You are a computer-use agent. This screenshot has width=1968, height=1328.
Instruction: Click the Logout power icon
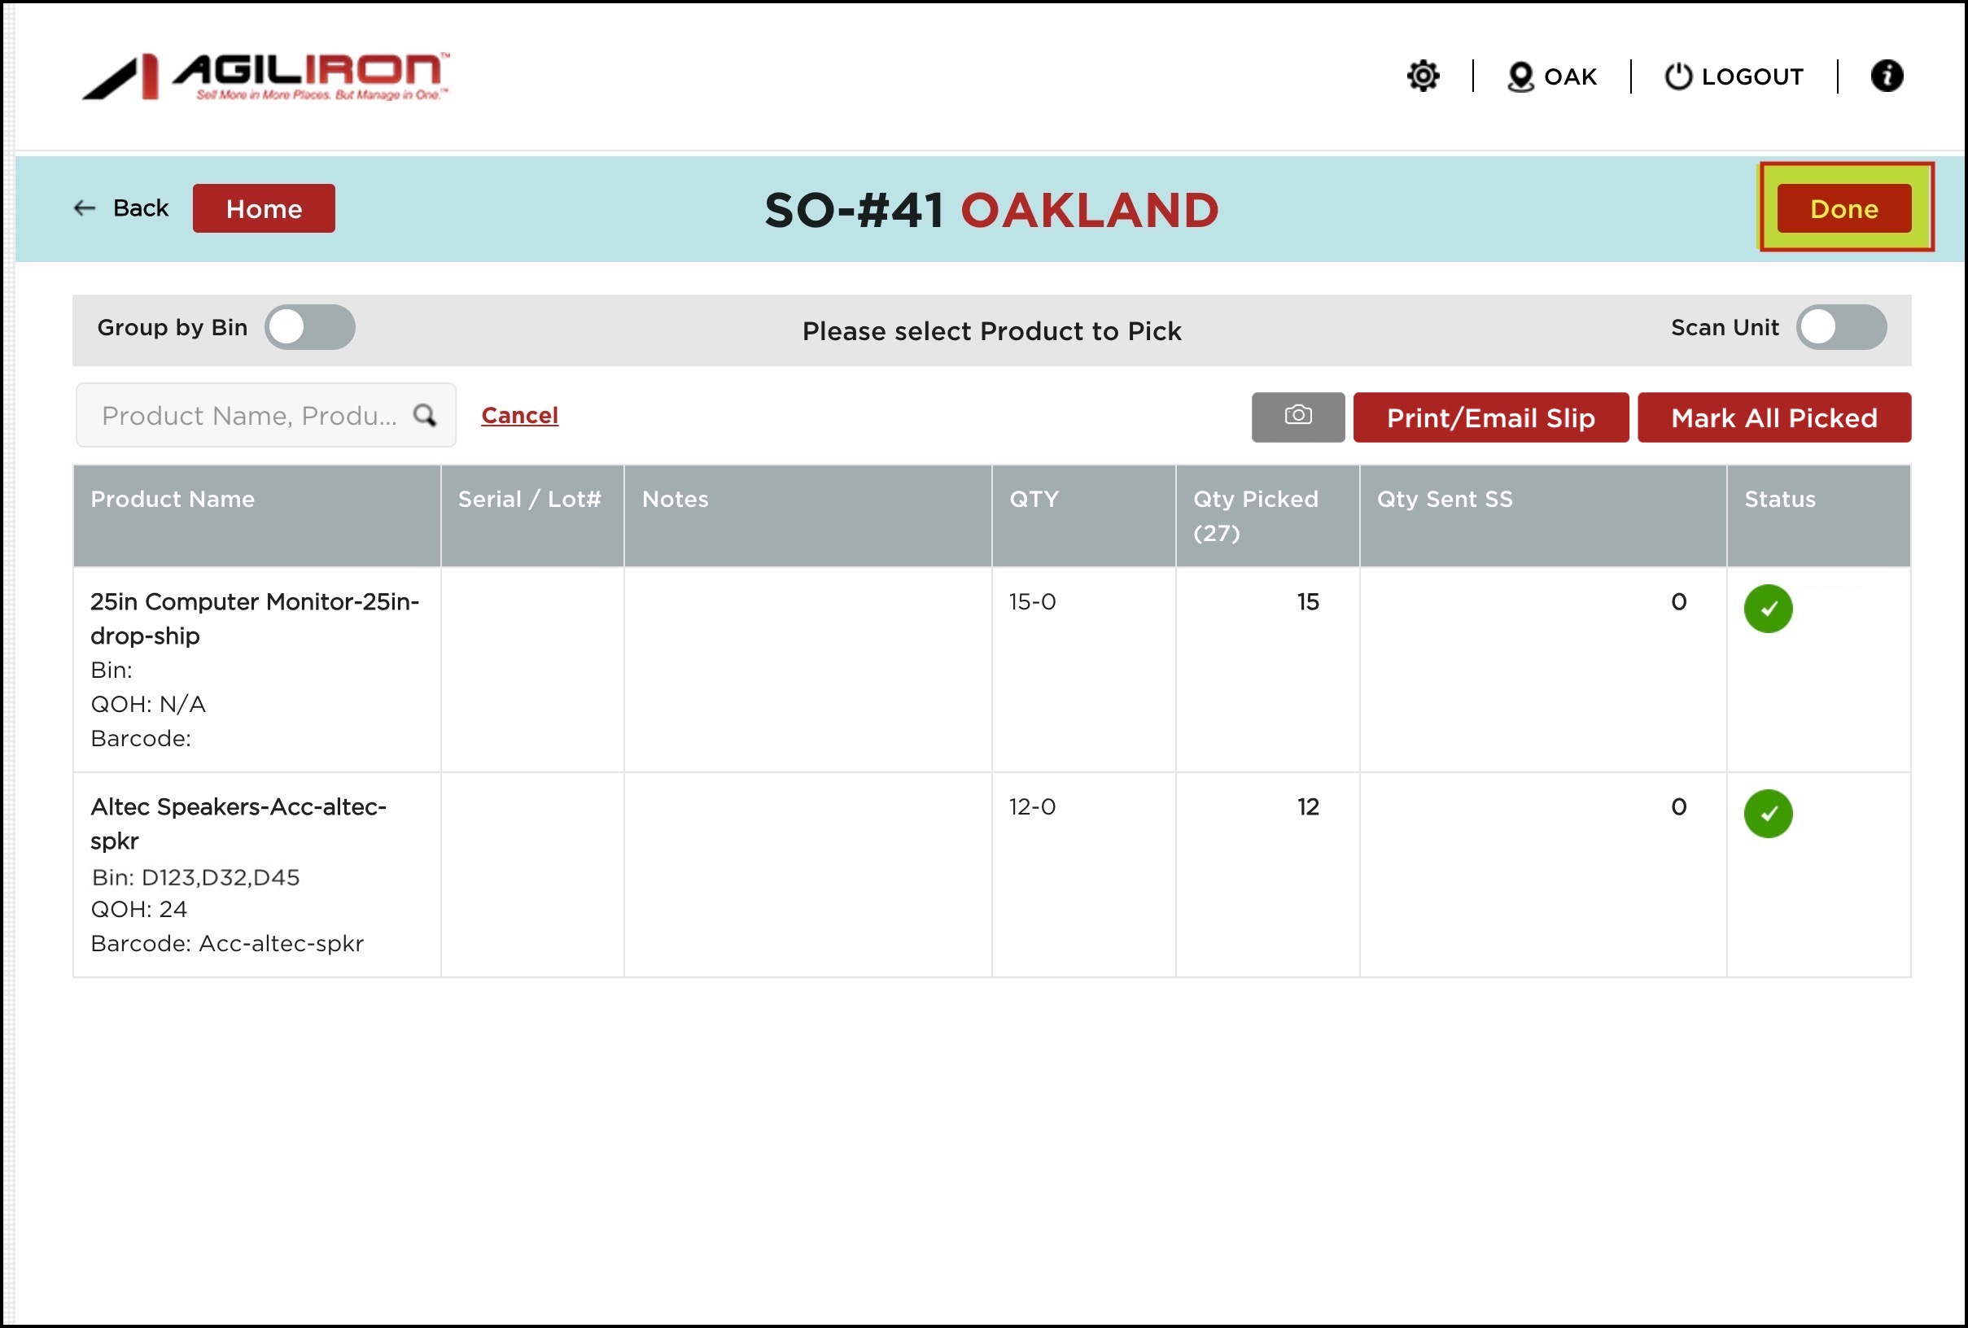tap(1677, 76)
